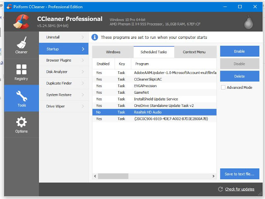Click the CCleaner title bar app icon
The width and height of the screenshot is (265, 199).
(9, 7)
